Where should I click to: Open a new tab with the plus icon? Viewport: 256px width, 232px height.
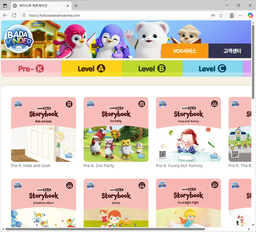(x=76, y=6)
